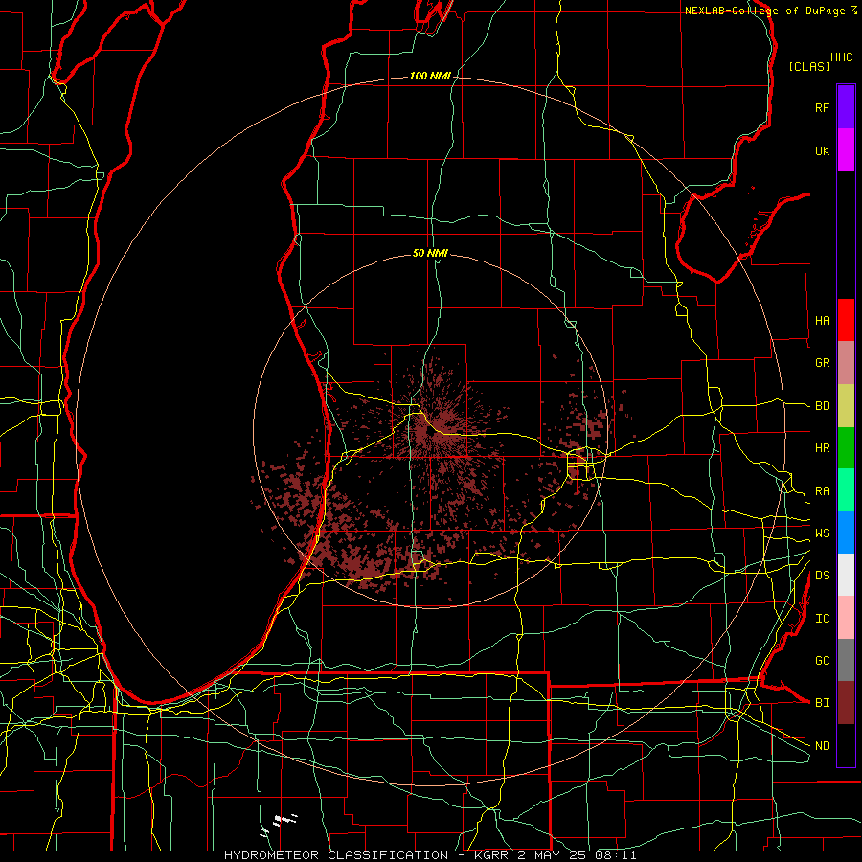Click the HHC product label
The width and height of the screenshot is (862, 862).
pos(842,57)
